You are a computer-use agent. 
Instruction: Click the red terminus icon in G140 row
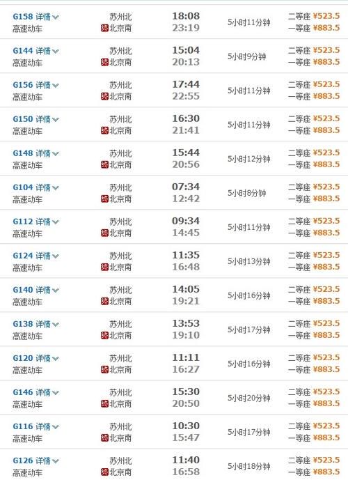pyautogui.click(x=104, y=302)
